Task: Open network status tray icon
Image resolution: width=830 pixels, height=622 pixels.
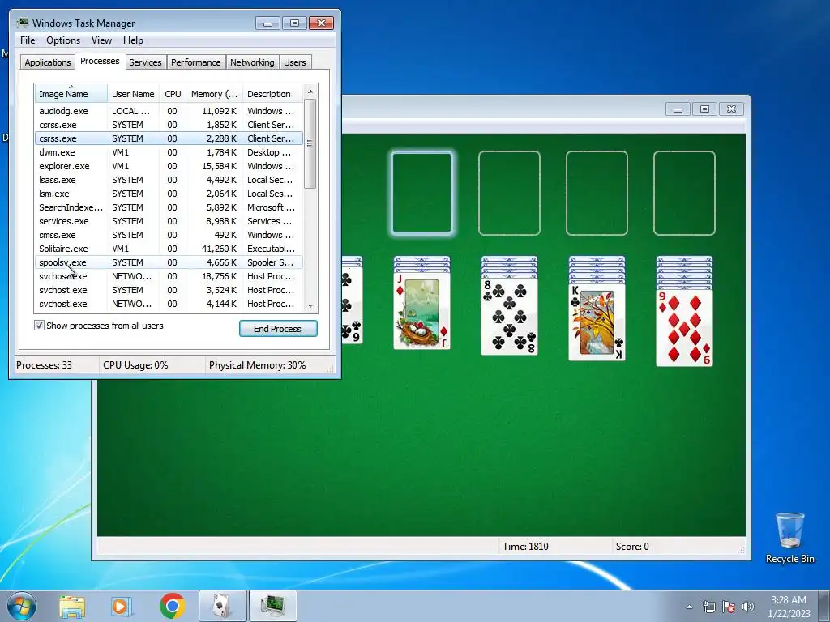Action: [x=708, y=607]
